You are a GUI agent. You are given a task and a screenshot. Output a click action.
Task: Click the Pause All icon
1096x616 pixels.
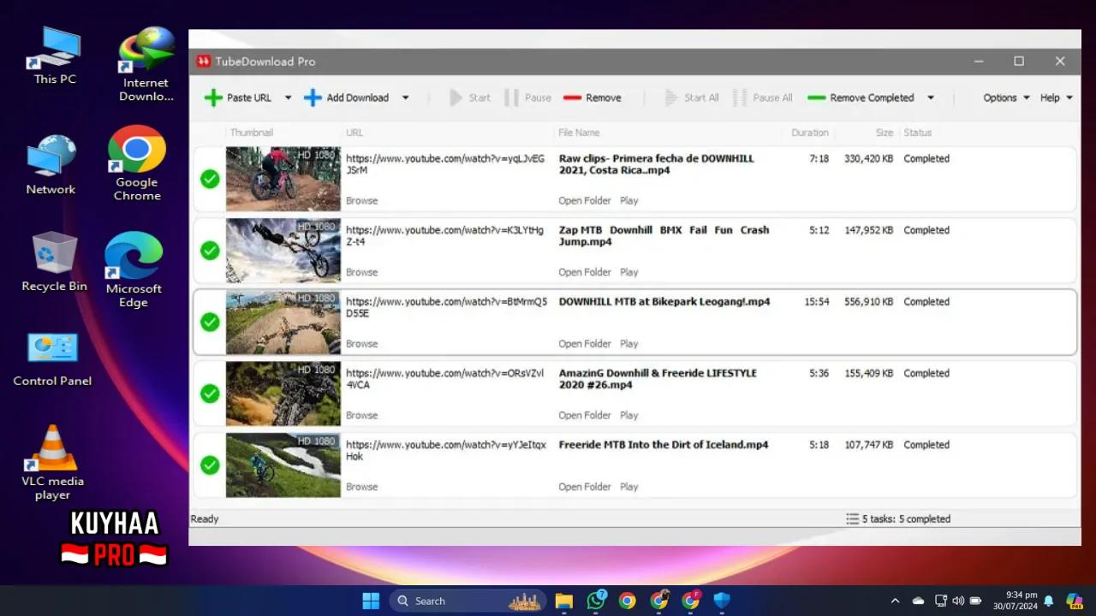[740, 98]
